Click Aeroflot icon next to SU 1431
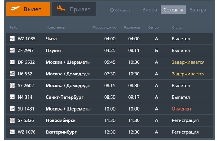The height and width of the screenshot is (141, 217). tap(12, 109)
